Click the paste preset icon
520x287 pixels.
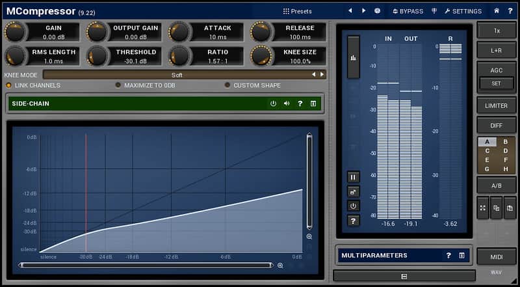510,208
